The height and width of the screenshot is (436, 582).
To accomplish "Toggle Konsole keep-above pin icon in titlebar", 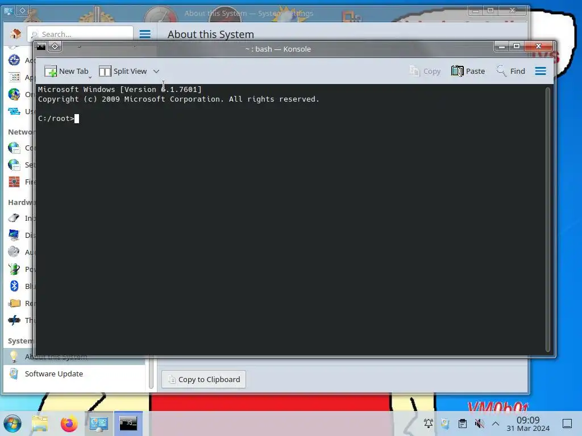I will 55,47.
